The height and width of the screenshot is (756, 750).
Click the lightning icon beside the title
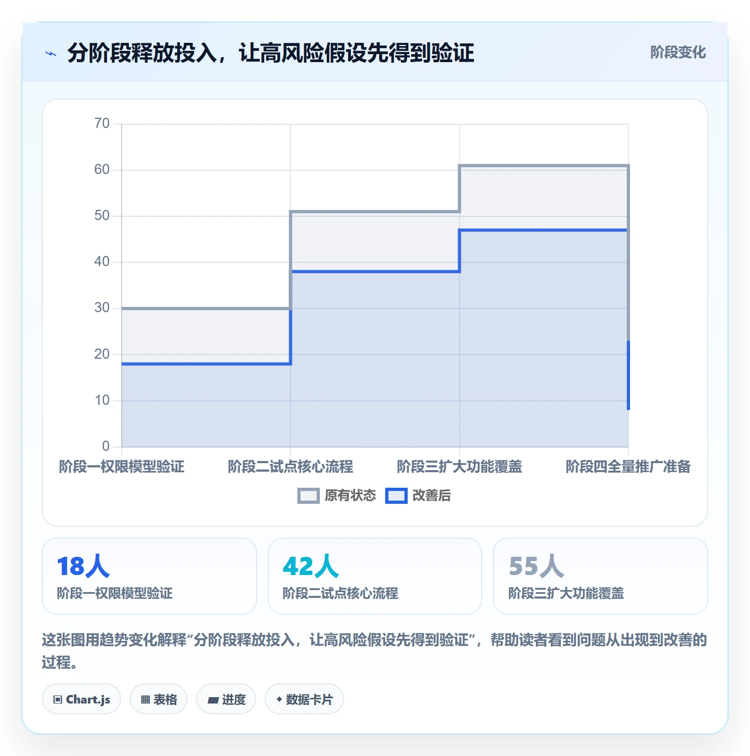(x=51, y=54)
